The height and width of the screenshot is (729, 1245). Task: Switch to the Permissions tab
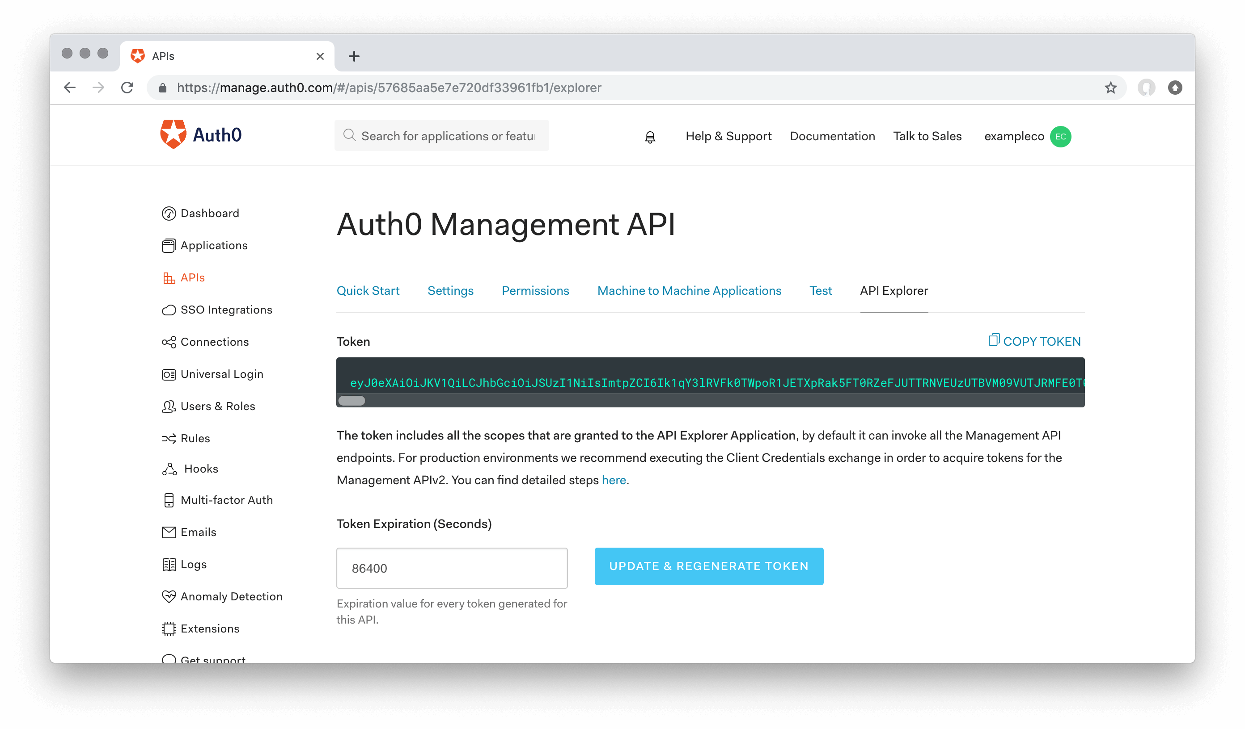coord(535,291)
